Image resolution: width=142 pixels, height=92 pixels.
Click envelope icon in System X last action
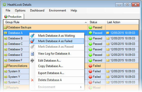pyautogui.click(x=108, y=71)
